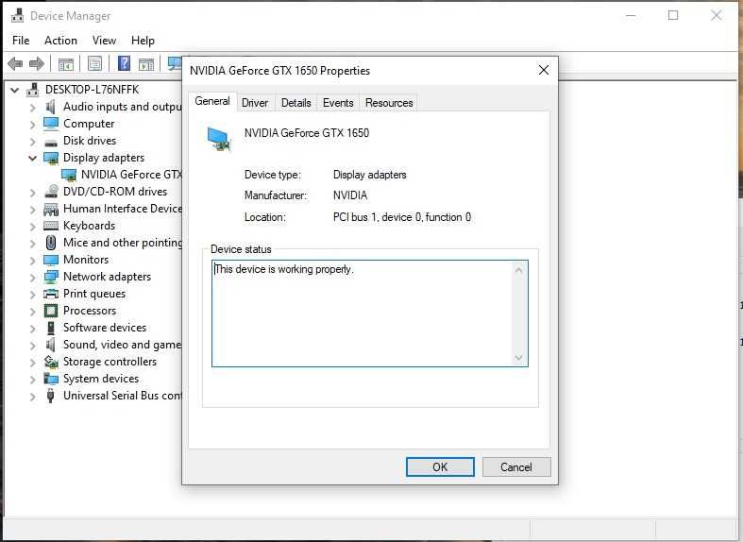743x542 pixels.
Task: Click the OK button
Action: (440, 467)
